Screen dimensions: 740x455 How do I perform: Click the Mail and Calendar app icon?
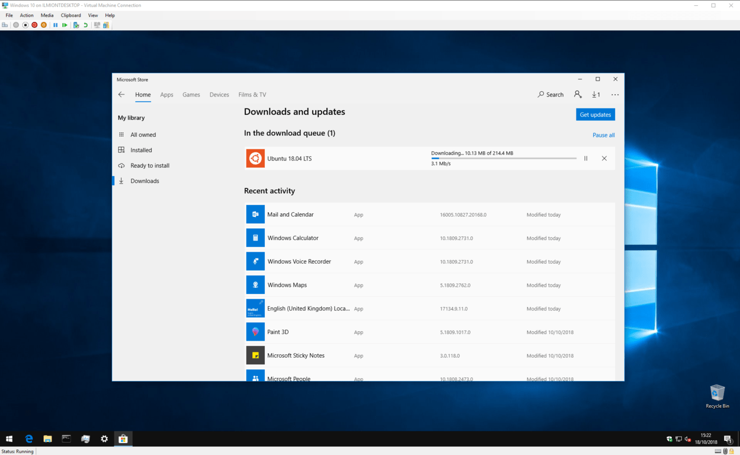point(255,214)
